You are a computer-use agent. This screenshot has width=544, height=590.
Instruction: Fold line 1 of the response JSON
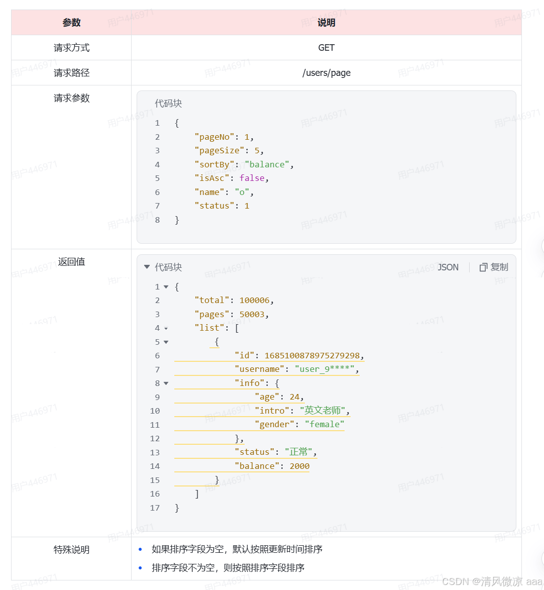click(166, 287)
